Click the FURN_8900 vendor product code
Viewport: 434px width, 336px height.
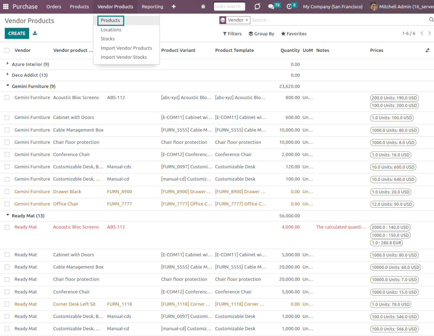point(119,192)
